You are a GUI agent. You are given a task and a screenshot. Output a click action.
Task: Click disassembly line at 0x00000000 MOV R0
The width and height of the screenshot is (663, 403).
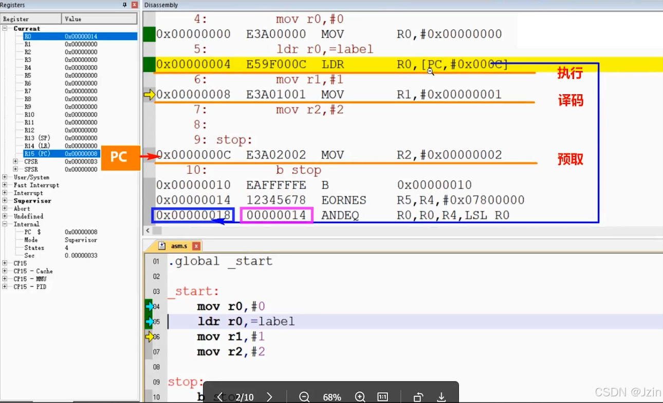coord(329,34)
